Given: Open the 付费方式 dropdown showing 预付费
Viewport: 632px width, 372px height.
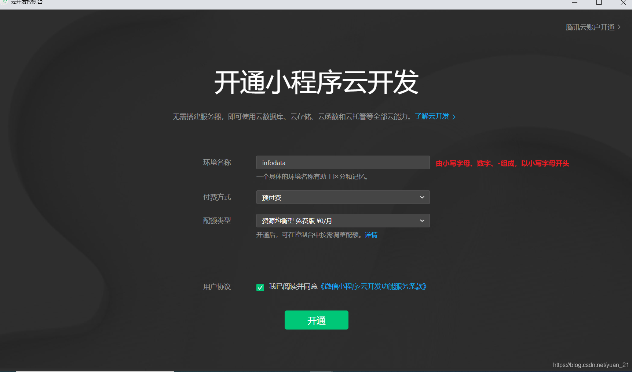Looking at the screenshot, I should pyautogui.click(x=343, y=197).
